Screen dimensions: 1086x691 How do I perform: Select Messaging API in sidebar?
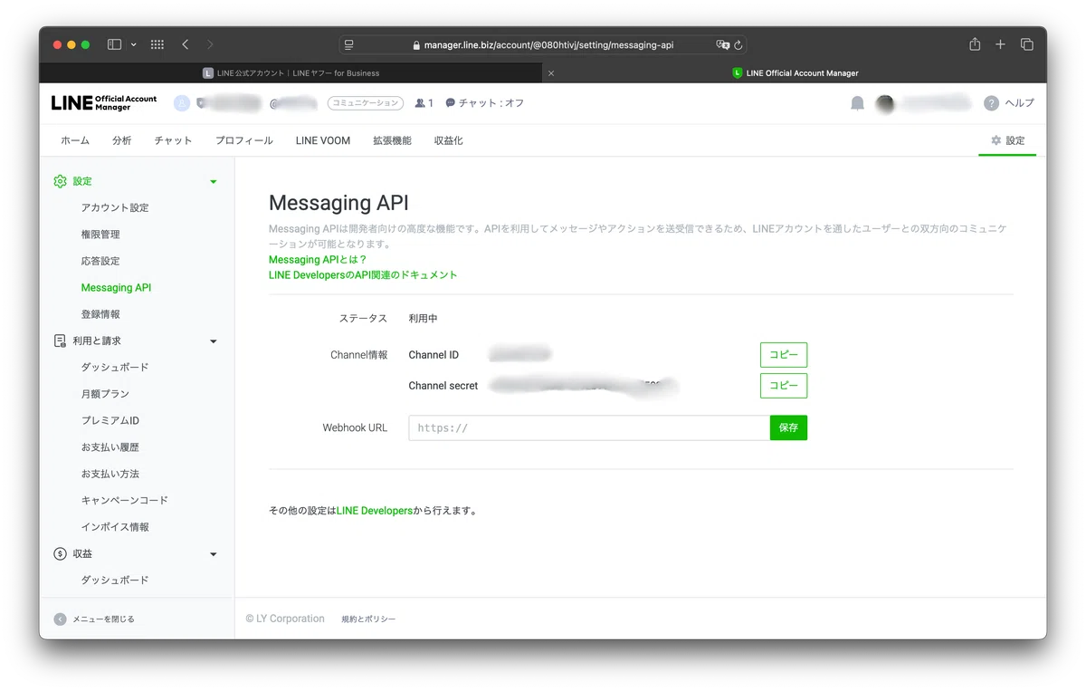coord(116,288)
